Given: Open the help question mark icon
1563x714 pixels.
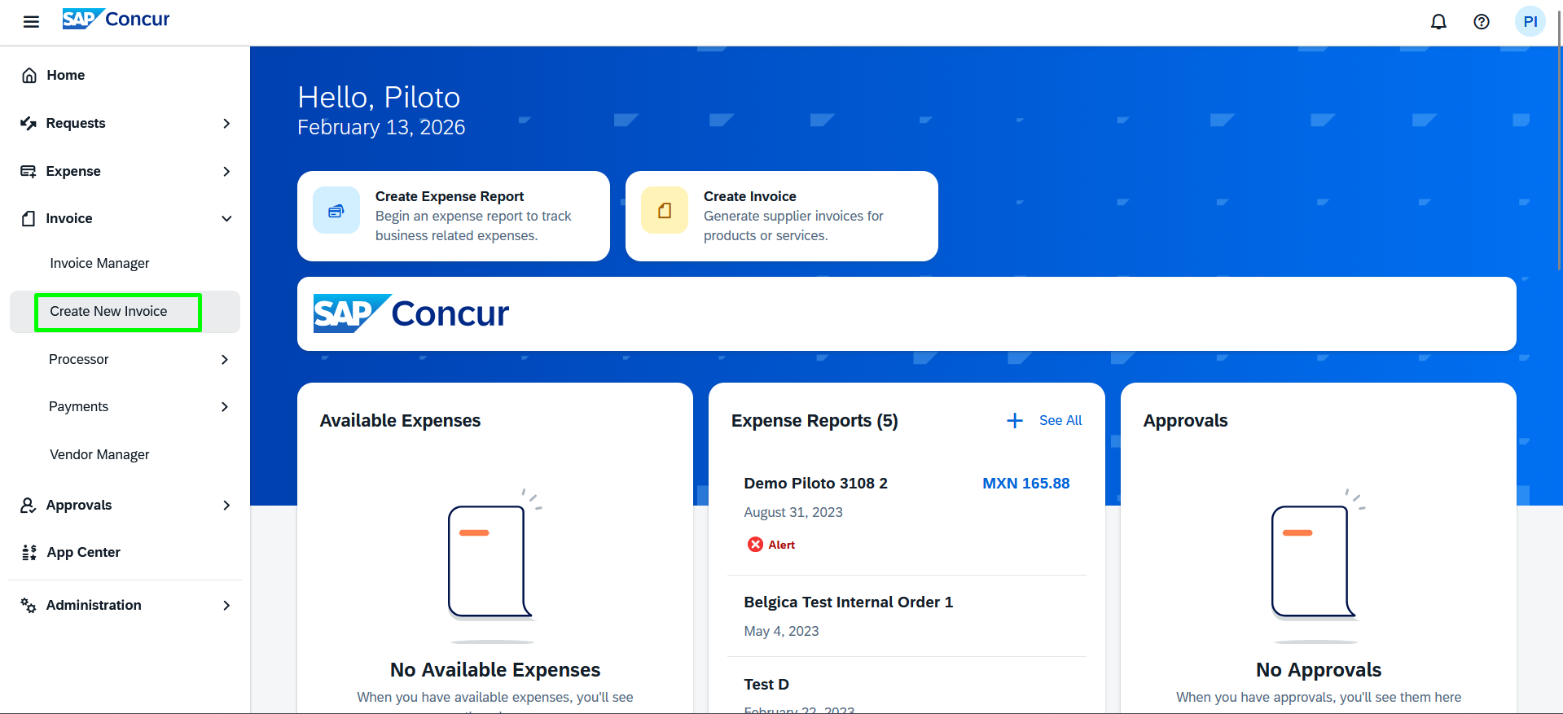Looking at the screenshot, I should 1481,22.
